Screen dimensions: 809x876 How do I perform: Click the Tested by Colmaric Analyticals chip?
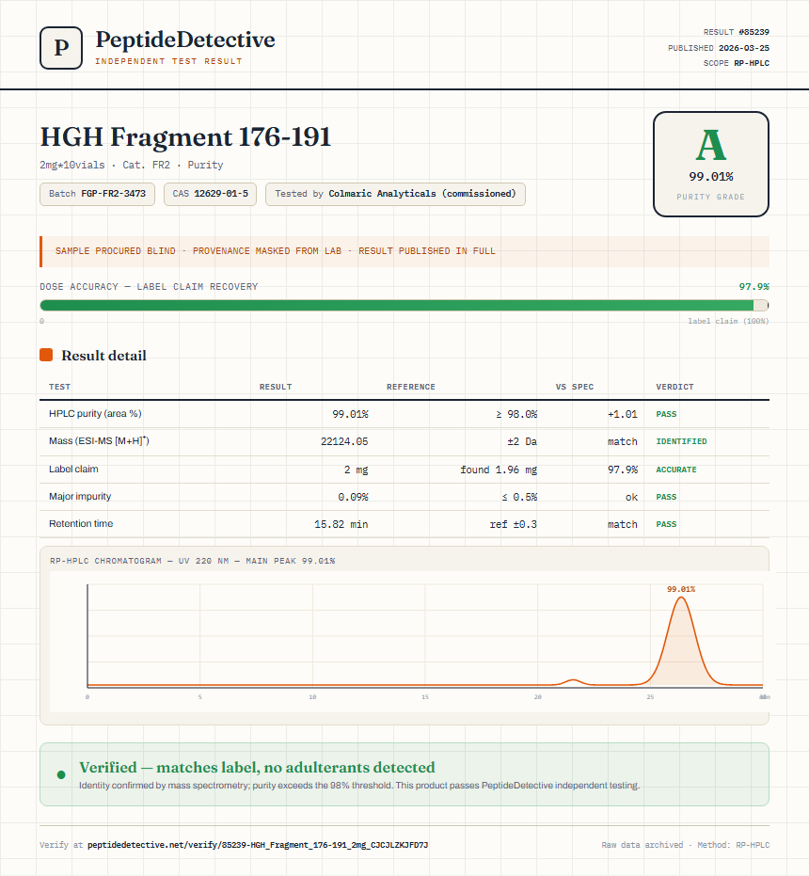click(395, 194)
